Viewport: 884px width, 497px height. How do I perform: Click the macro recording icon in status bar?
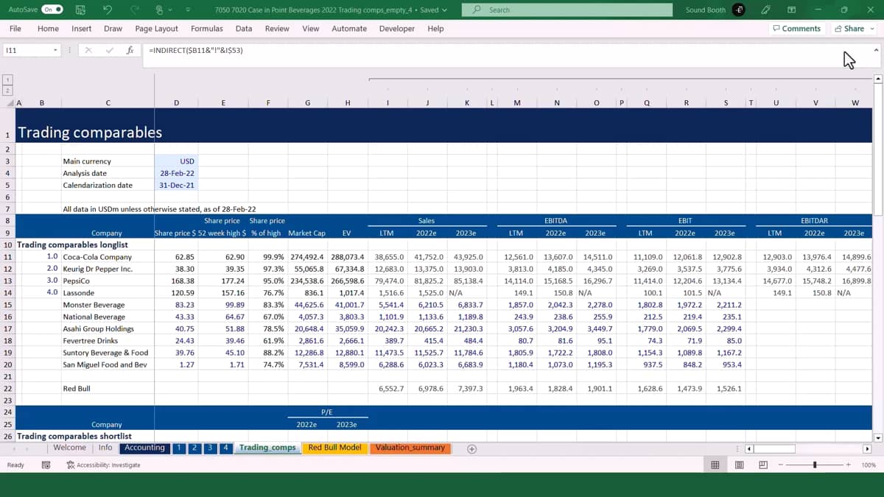click(x=46, y=465)
